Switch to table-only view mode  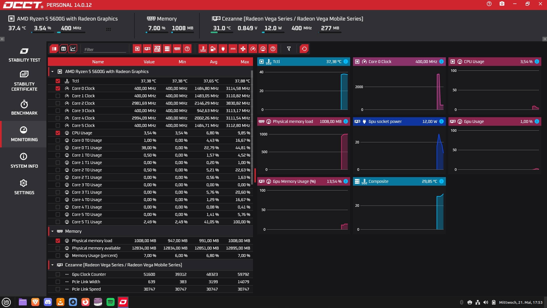tap(64, 49)
